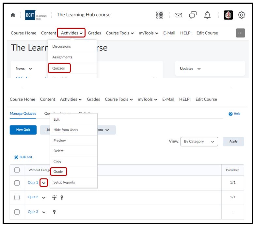Check the Quiz 2 checkbox
Screen dimensions: 255x226
coord(17,197)
